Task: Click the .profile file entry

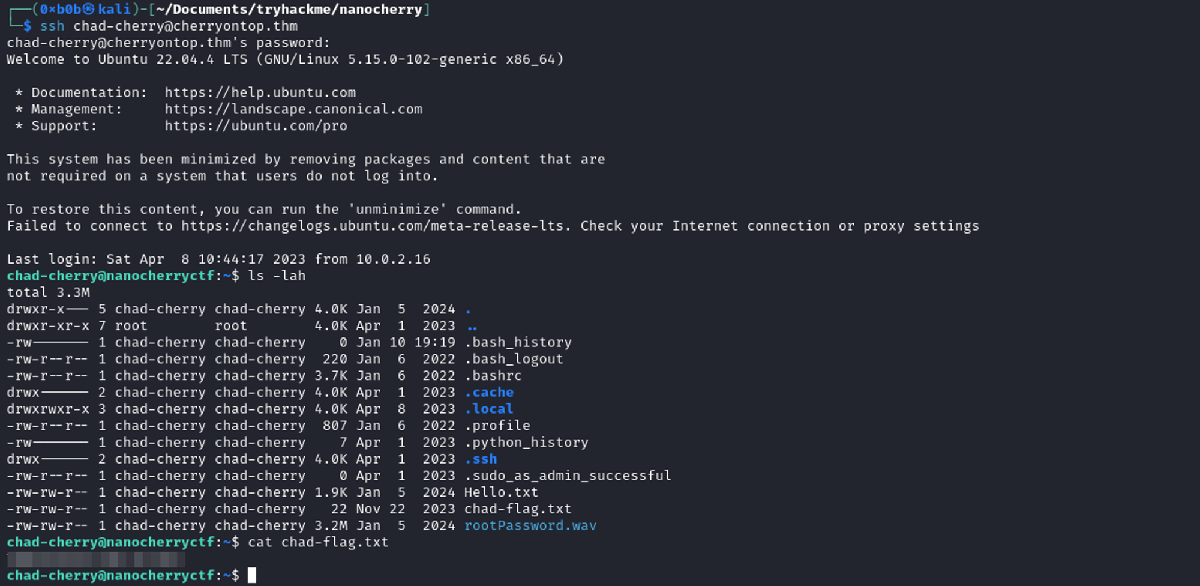Action: click(x=497, y=426)
